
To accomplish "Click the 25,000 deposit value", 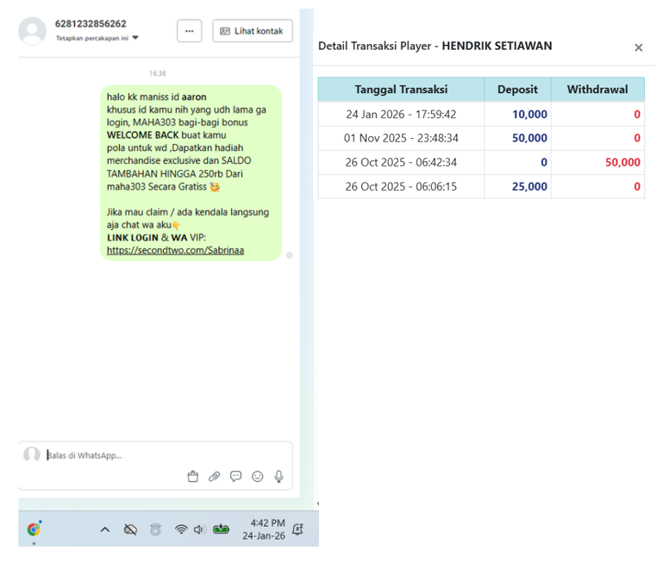I will (x=529, y=186).
